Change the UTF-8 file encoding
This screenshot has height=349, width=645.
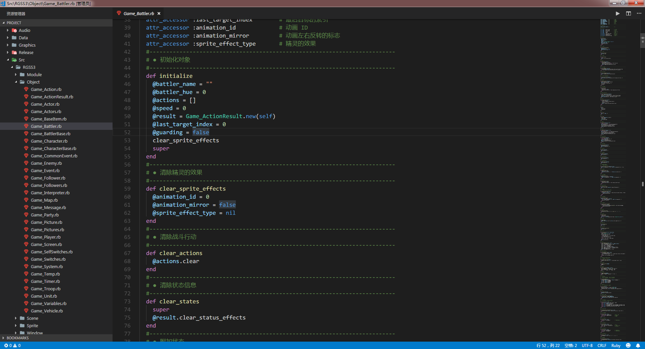587,345
